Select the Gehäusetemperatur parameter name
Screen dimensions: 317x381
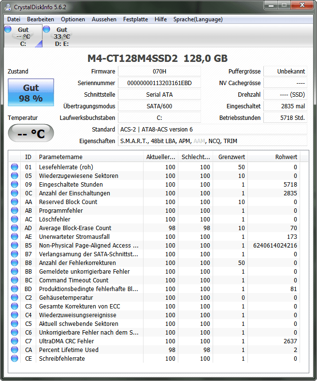[x=66, y=298]
